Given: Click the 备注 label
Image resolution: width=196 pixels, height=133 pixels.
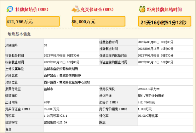Looking at the screenshot, I should click(x=8, y=129).
